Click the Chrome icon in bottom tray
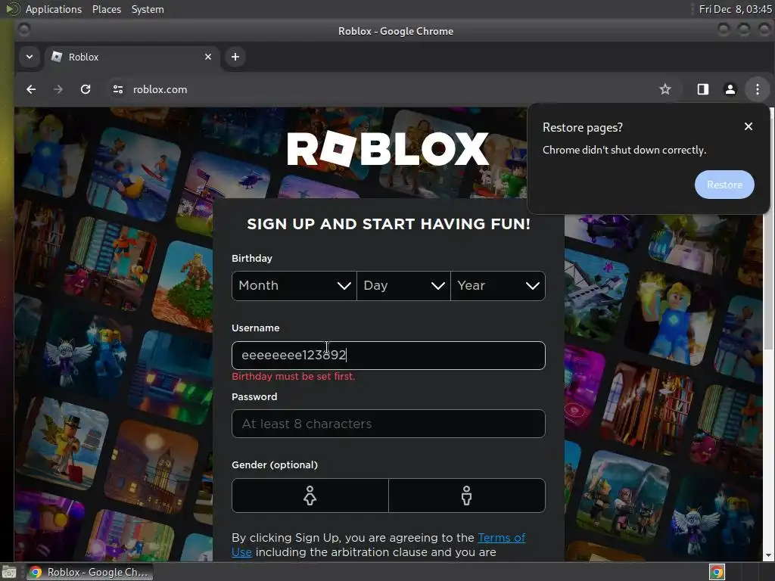This screenshot has width=775, height=581. (x=717, y=572)
